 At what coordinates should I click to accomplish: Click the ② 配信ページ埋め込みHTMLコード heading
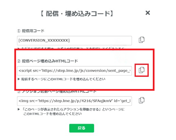47,61
